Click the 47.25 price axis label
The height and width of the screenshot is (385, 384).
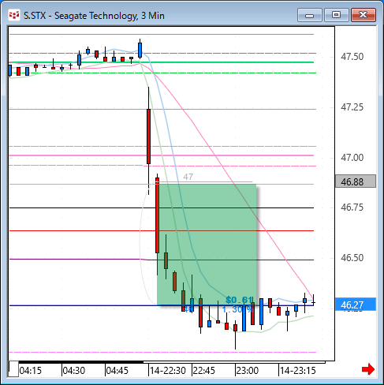(352, 107)
